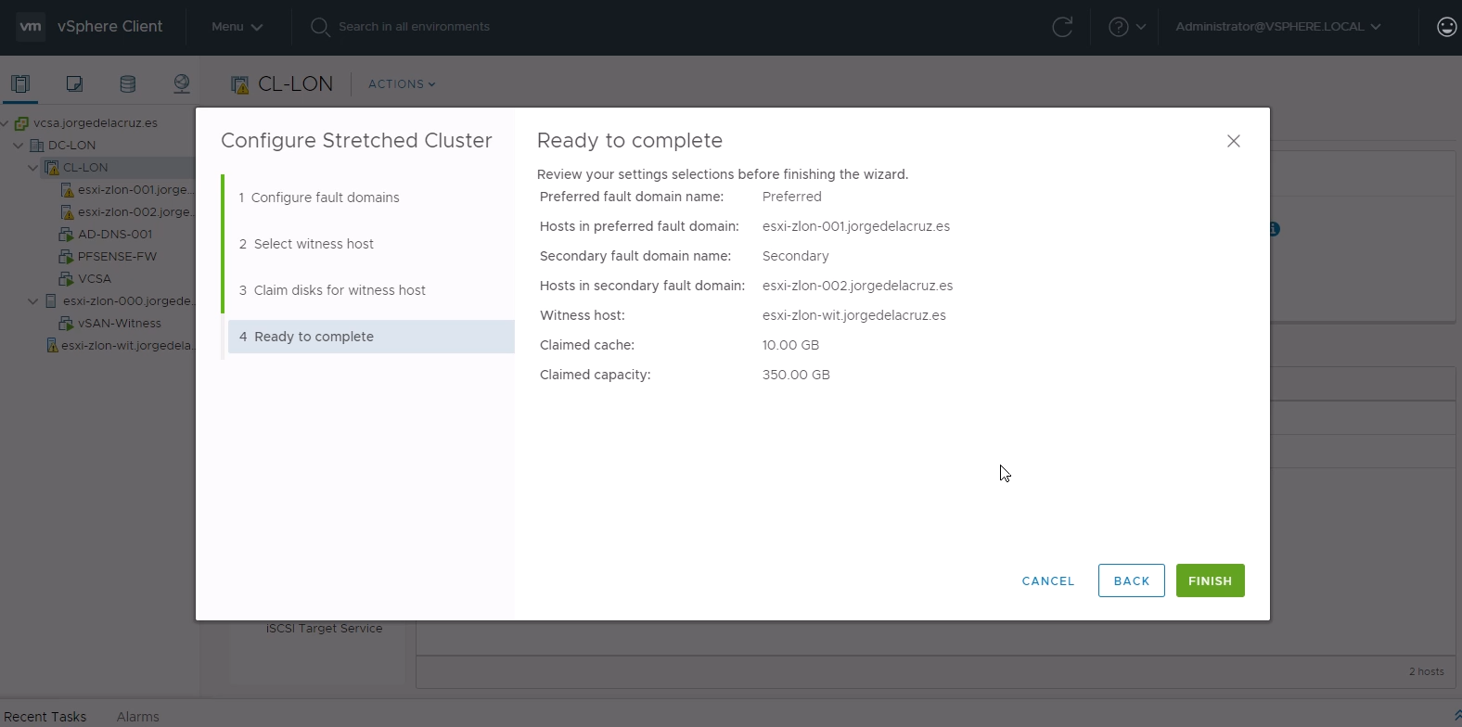Viewport: 1462px width, 727px height.
Task: Select AD-DNS-001 virtual machine in tree
Action: (x=115, y=234)
